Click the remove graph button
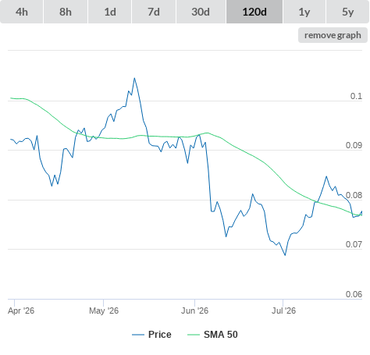The height and width of the screenshot is (355, 370). [x=333, y=35]
